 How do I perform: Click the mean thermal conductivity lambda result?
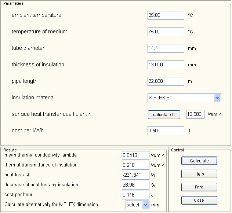pyautogui.click(x=135, y=155)
